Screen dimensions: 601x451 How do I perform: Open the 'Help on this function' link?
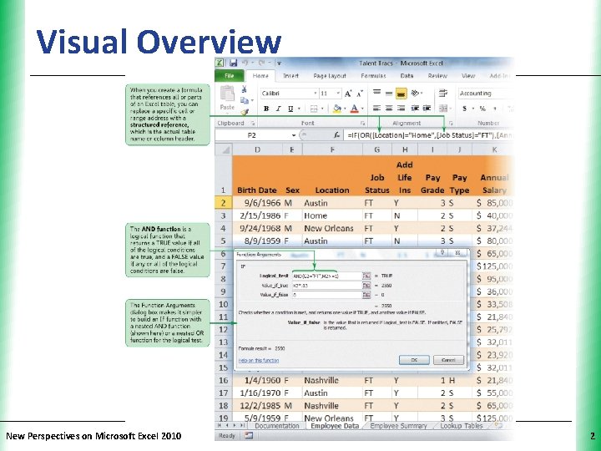pos(259,361)
